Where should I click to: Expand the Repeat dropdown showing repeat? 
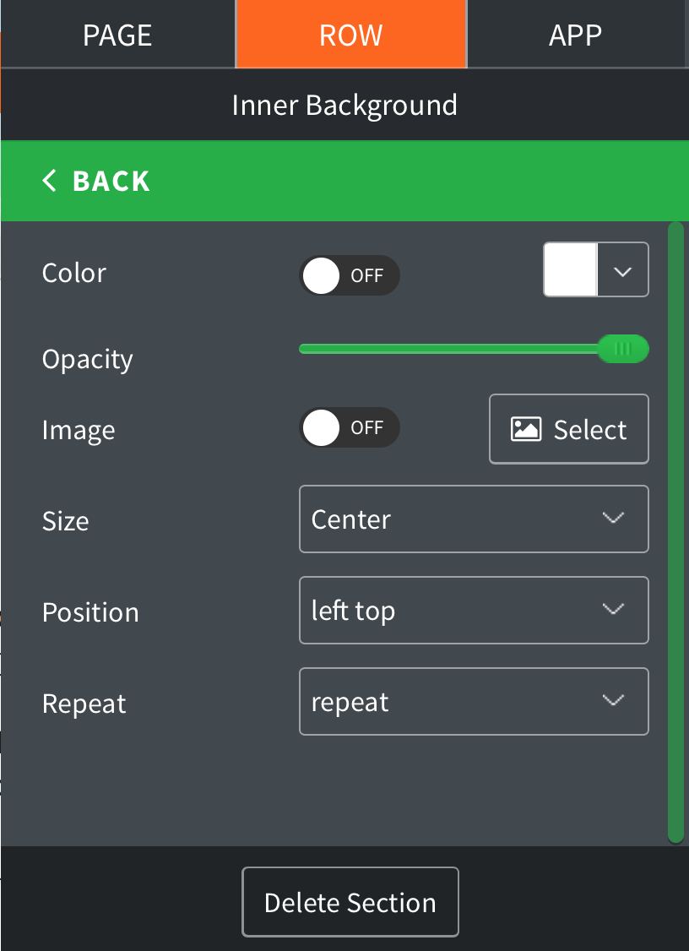coord(474,701)
